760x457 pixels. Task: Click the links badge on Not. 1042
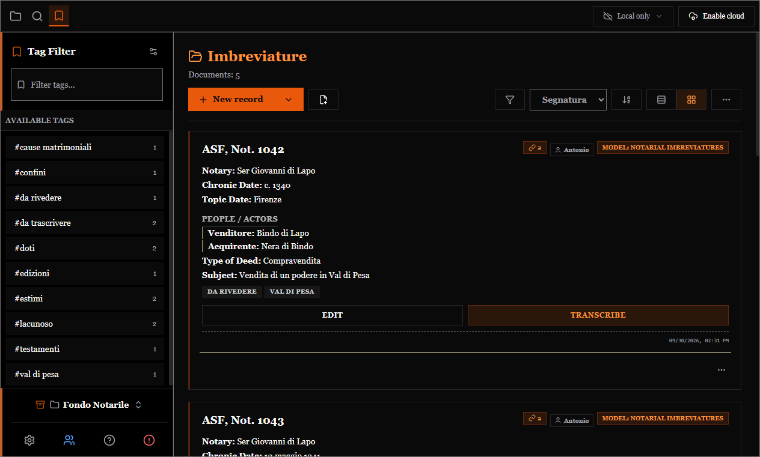pyautogui.click(x=535, y=148)
